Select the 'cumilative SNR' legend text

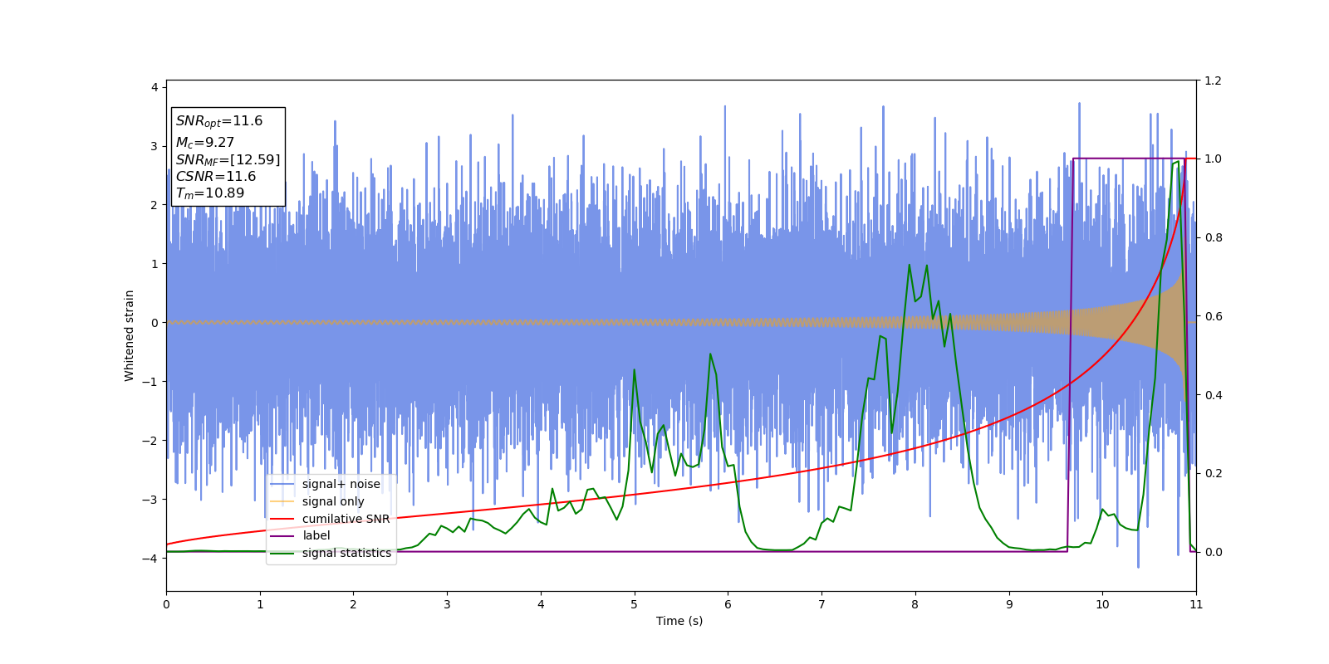point(346,519)
